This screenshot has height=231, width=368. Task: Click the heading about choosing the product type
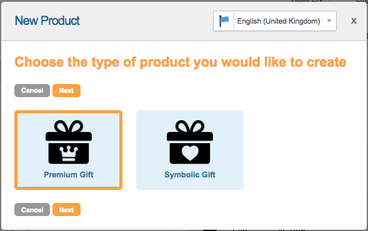pos(180,62)
